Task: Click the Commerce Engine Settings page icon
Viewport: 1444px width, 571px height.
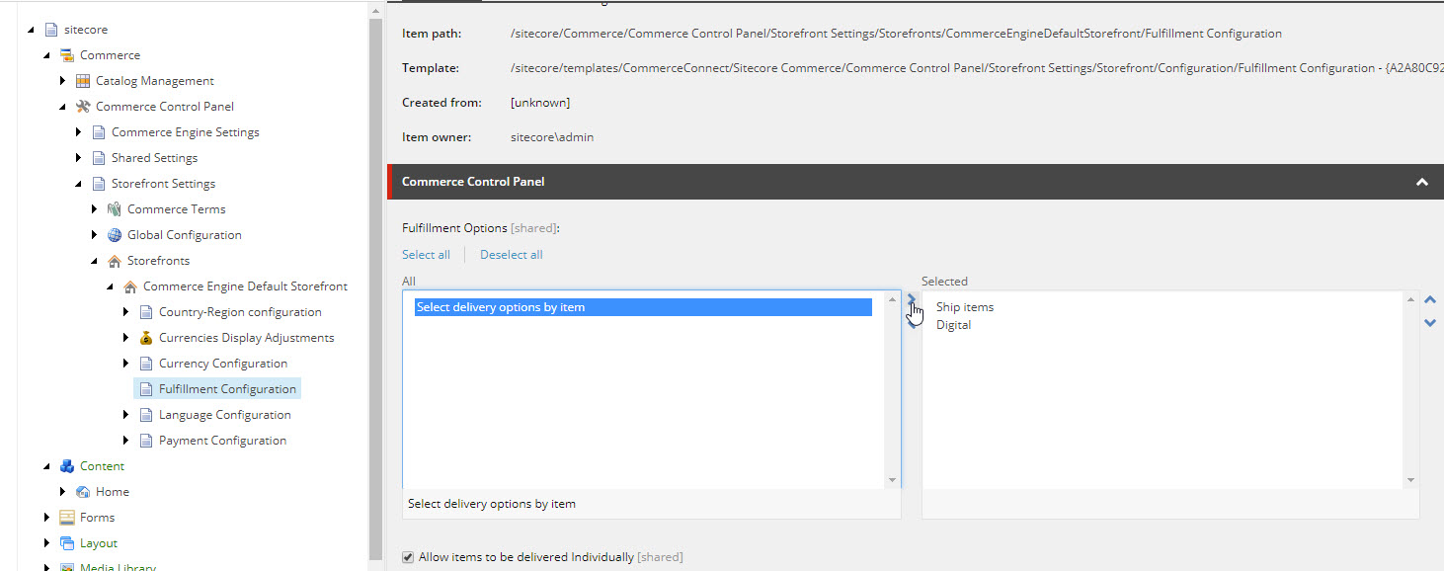Action: click(99, 132)
